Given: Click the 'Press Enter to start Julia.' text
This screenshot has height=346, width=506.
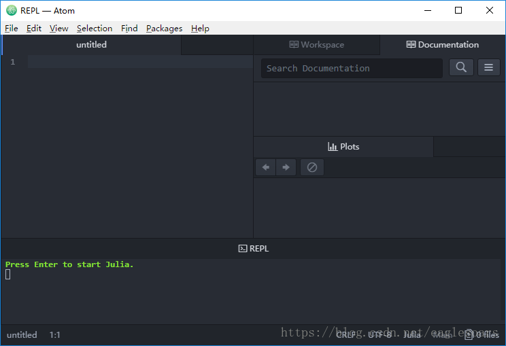Looking at the screenshot, I should click(x=69, y=264).
